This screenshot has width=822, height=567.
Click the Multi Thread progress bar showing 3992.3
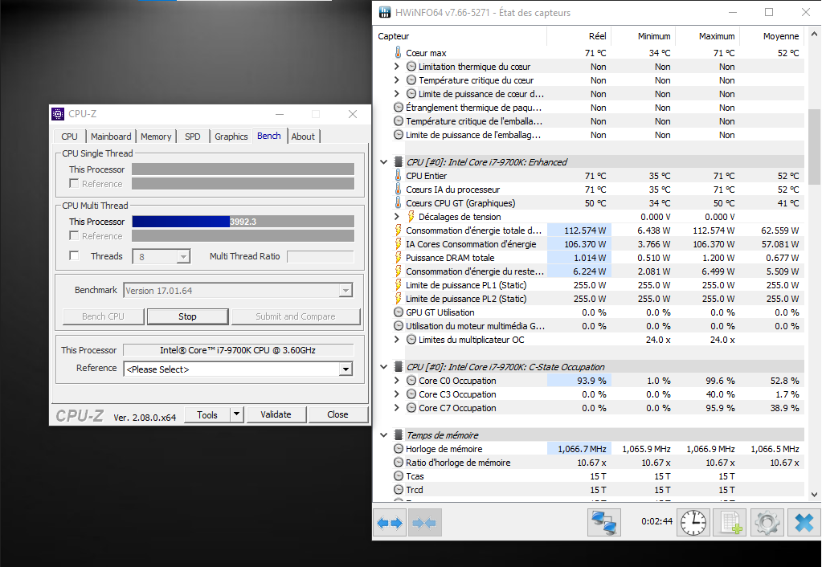click(243, 222)
